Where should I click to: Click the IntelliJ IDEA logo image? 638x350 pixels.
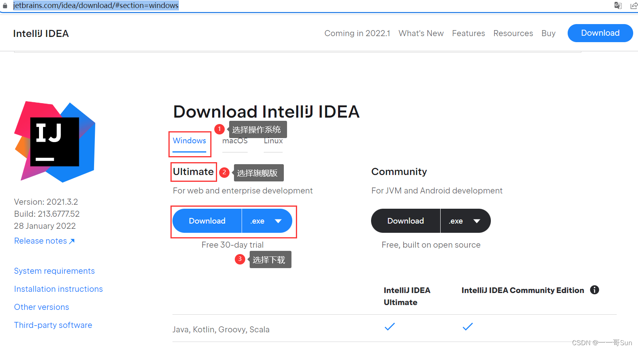click(x=55, y=142)
